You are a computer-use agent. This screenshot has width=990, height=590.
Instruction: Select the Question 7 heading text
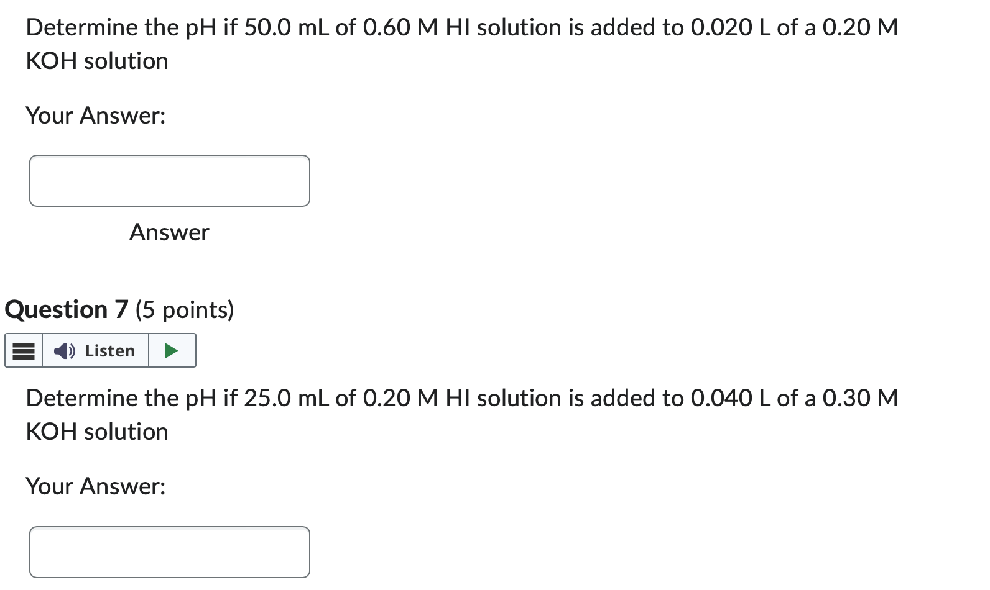click(x=67, y=309)
